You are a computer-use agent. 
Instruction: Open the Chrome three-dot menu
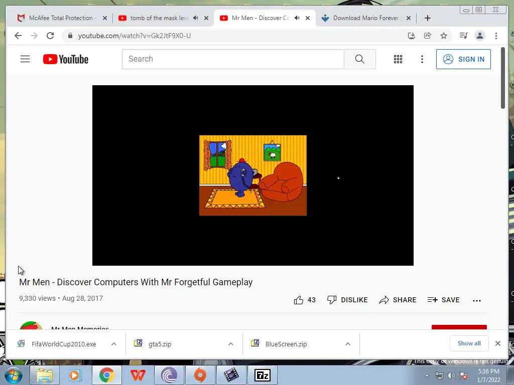click(496, 36)
